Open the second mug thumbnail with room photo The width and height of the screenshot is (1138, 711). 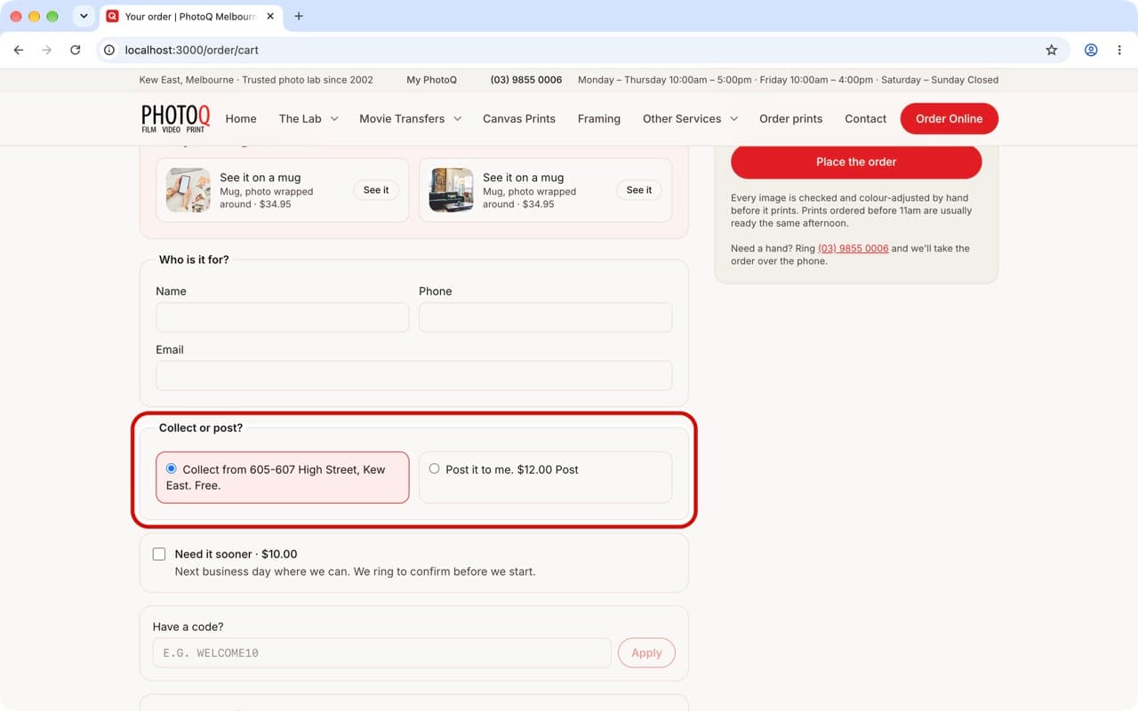point(452,190)
